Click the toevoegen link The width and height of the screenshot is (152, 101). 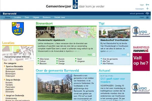coord(140,9)
